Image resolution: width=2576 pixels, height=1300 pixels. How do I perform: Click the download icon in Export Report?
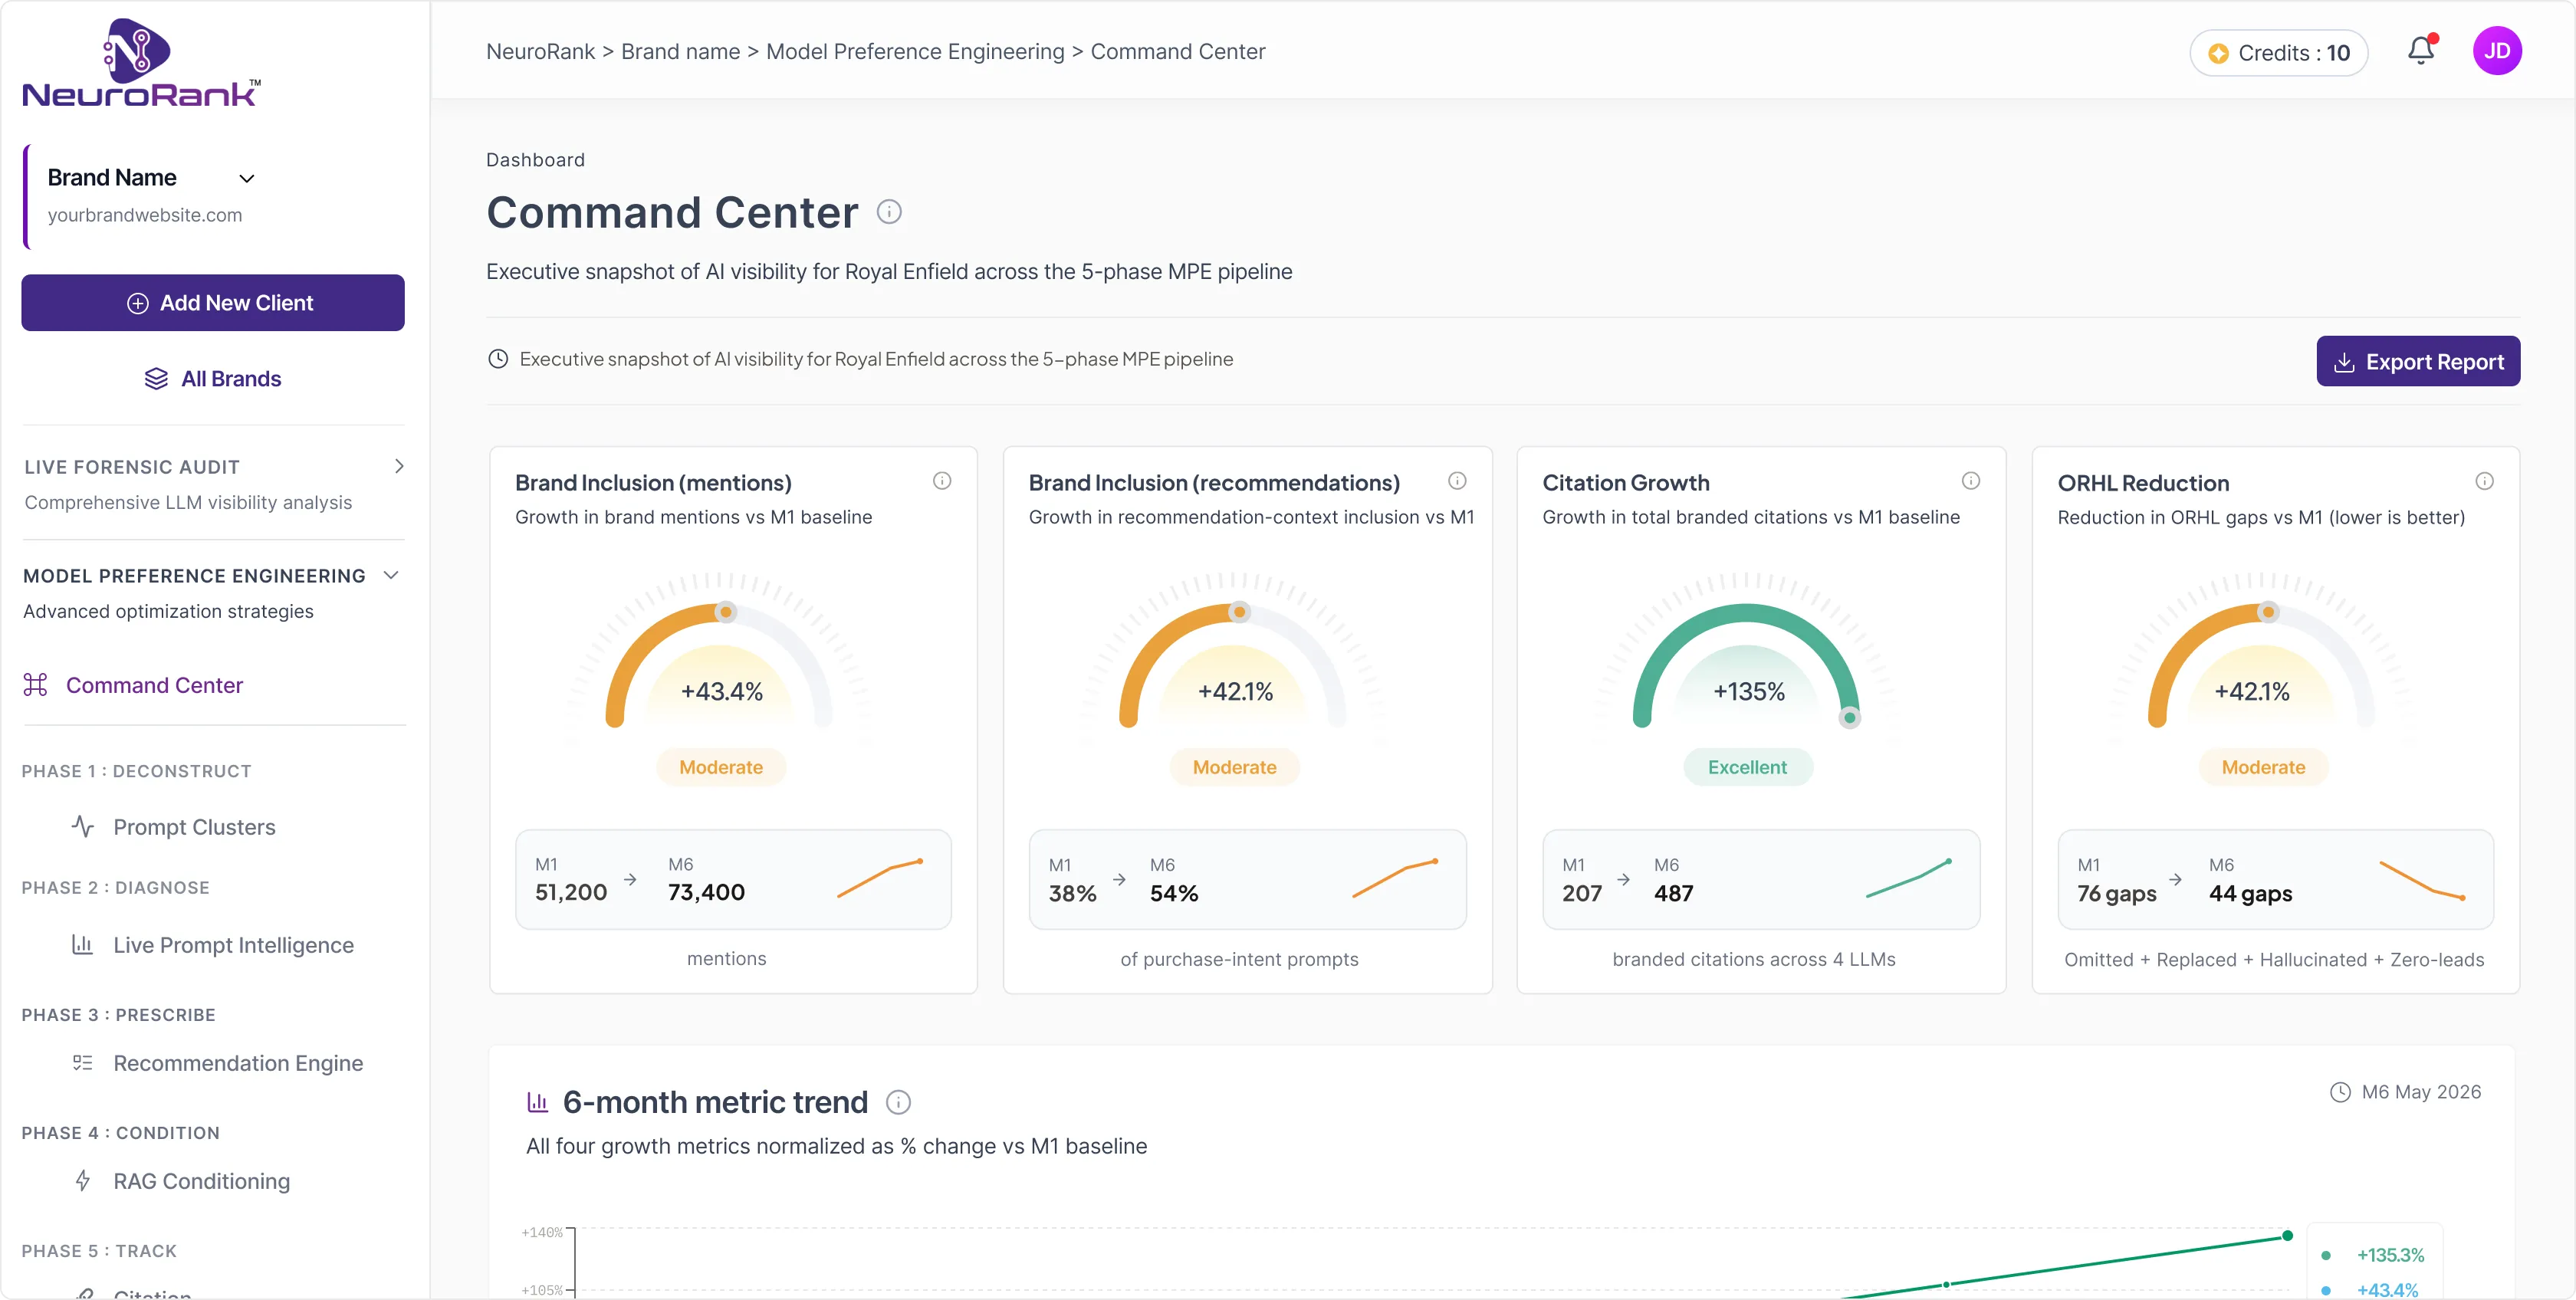click(2344, 362)
